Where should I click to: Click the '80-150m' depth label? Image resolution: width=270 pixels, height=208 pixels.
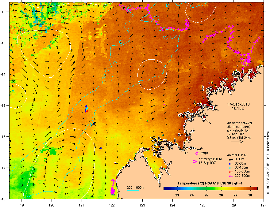tap(241, 168)
